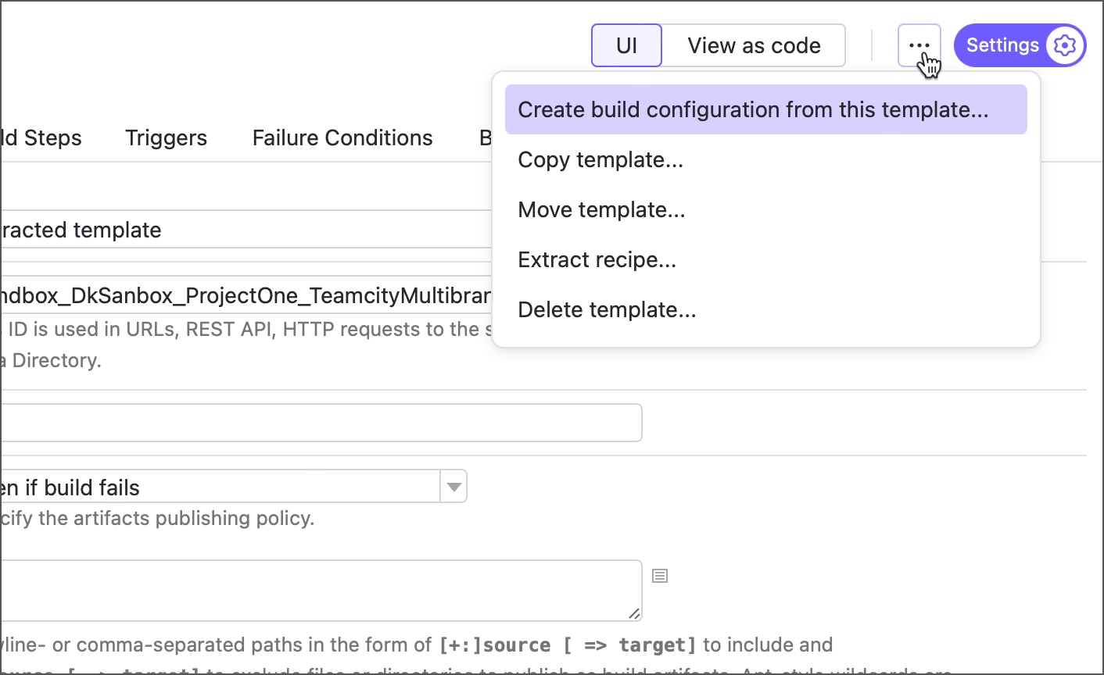Click the gear icon on the Settings button

point(1064,45)
